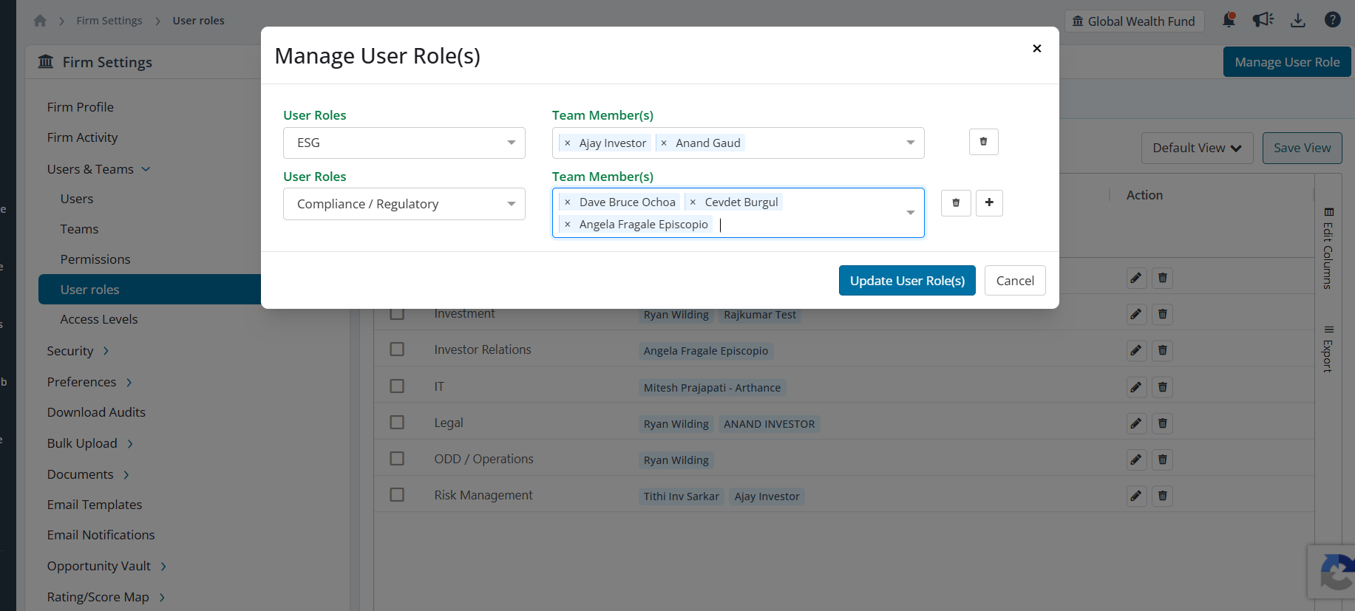Viewport: 1355px width, 611px height.
Task: Close the Manage User Role(s) dialog
Action: point(1037,48)
